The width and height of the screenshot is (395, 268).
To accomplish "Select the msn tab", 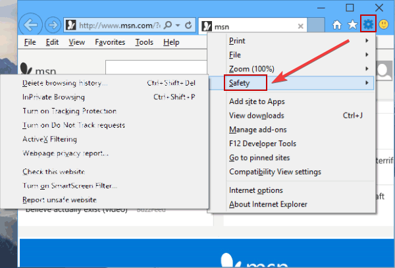I will 253,26.
